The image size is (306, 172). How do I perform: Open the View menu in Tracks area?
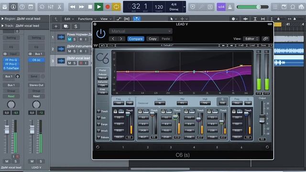106,19
